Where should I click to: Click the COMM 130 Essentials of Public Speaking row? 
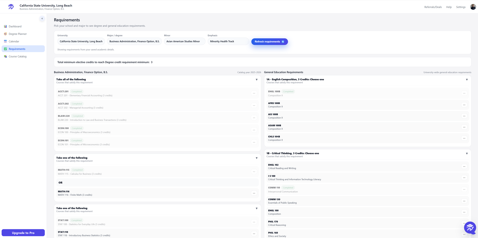[x=367, y=201]
